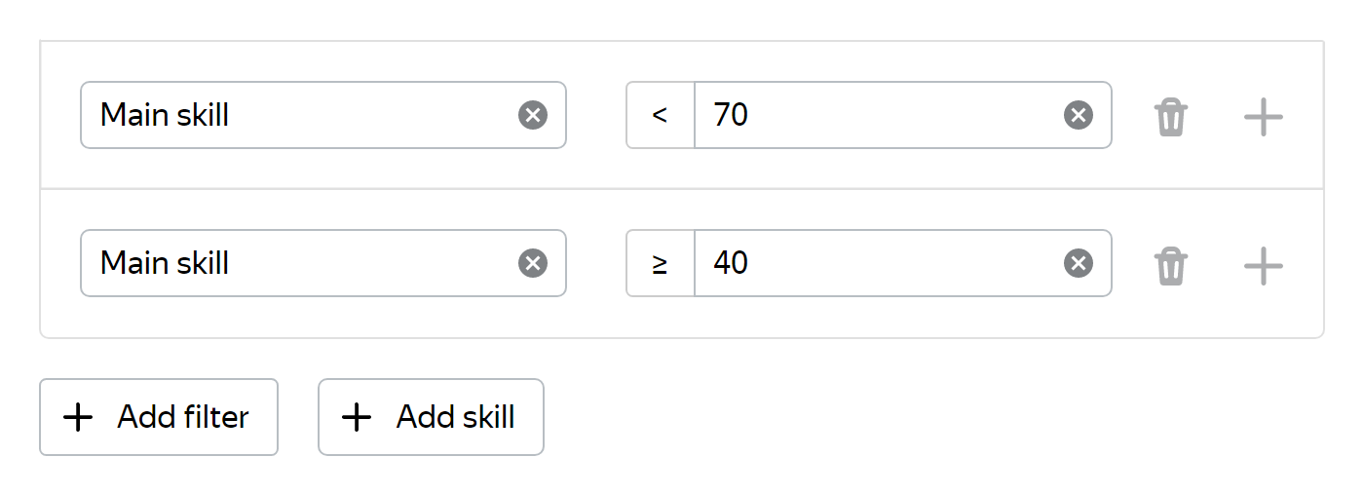The height and width of the screenshot is (495, 1364).
Task: Open the '<' comparison operator dropdown
Action: [x=661, y=115]
